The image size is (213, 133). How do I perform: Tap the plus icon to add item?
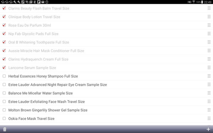coord(208,129)
